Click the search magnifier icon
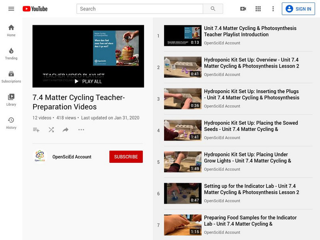This screenshot has width=320, height=240. click(212, 8)
